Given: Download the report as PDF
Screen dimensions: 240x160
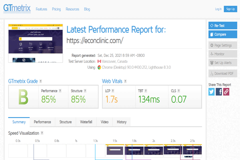Looking at the screenshot, I should coord(223,73).
